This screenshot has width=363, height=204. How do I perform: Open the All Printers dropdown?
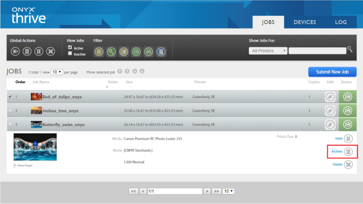point(268,51)
